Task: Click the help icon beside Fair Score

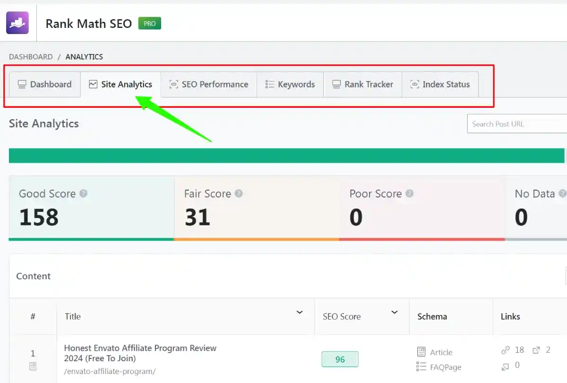Action: 239,193
